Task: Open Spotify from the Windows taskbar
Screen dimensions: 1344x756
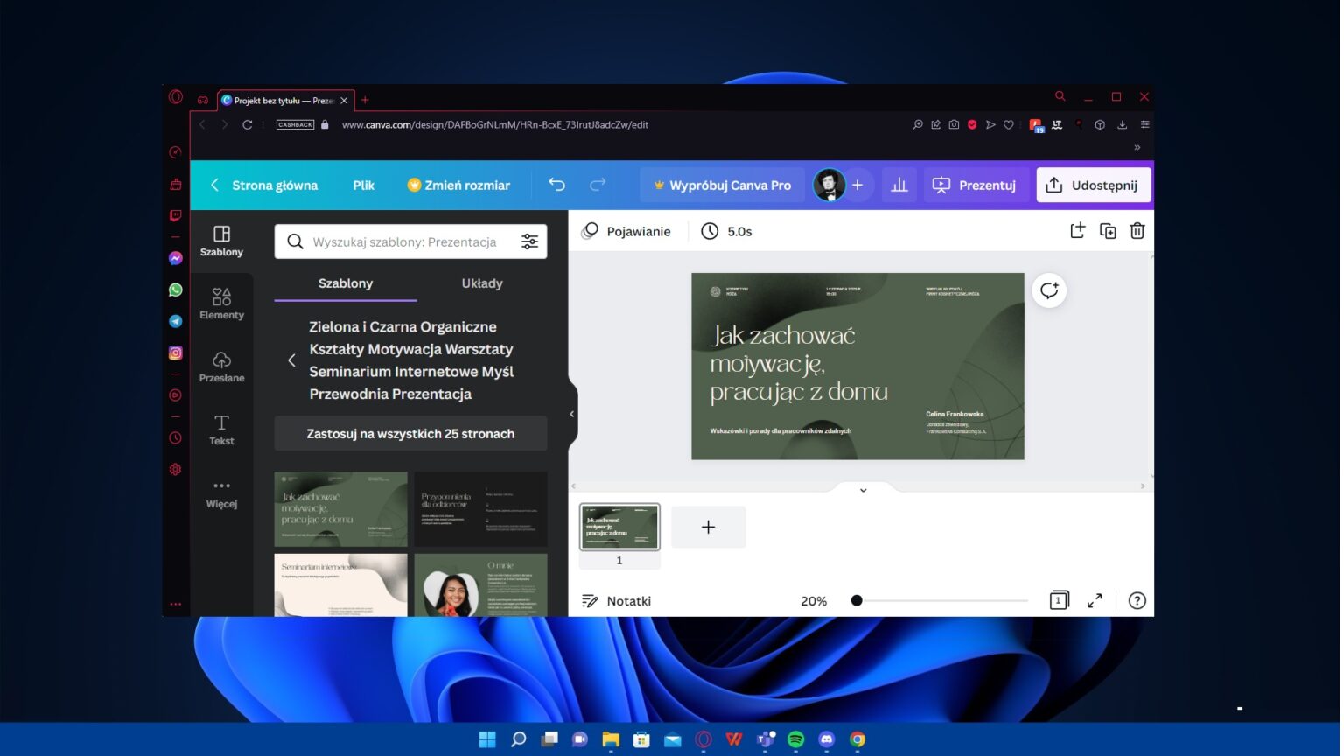Action: pos(795,739)
